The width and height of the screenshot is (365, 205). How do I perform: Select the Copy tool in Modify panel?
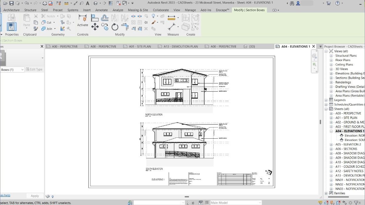pyautogui.click(x=105, y=27)
